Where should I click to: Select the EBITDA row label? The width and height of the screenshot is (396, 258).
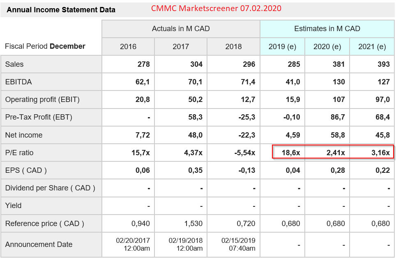click(x=18, y=82)
